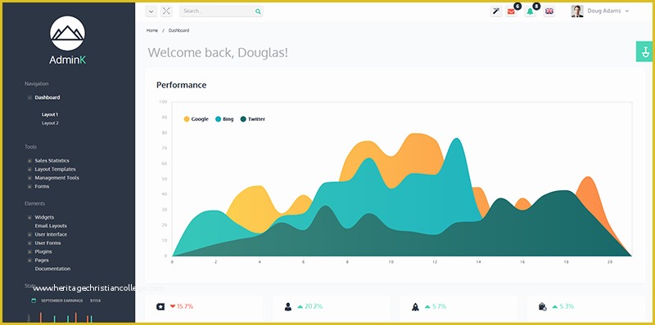Screen dimensions: 655x325
Task: Expand the Layout Templates node
Action: pos(29,170)
